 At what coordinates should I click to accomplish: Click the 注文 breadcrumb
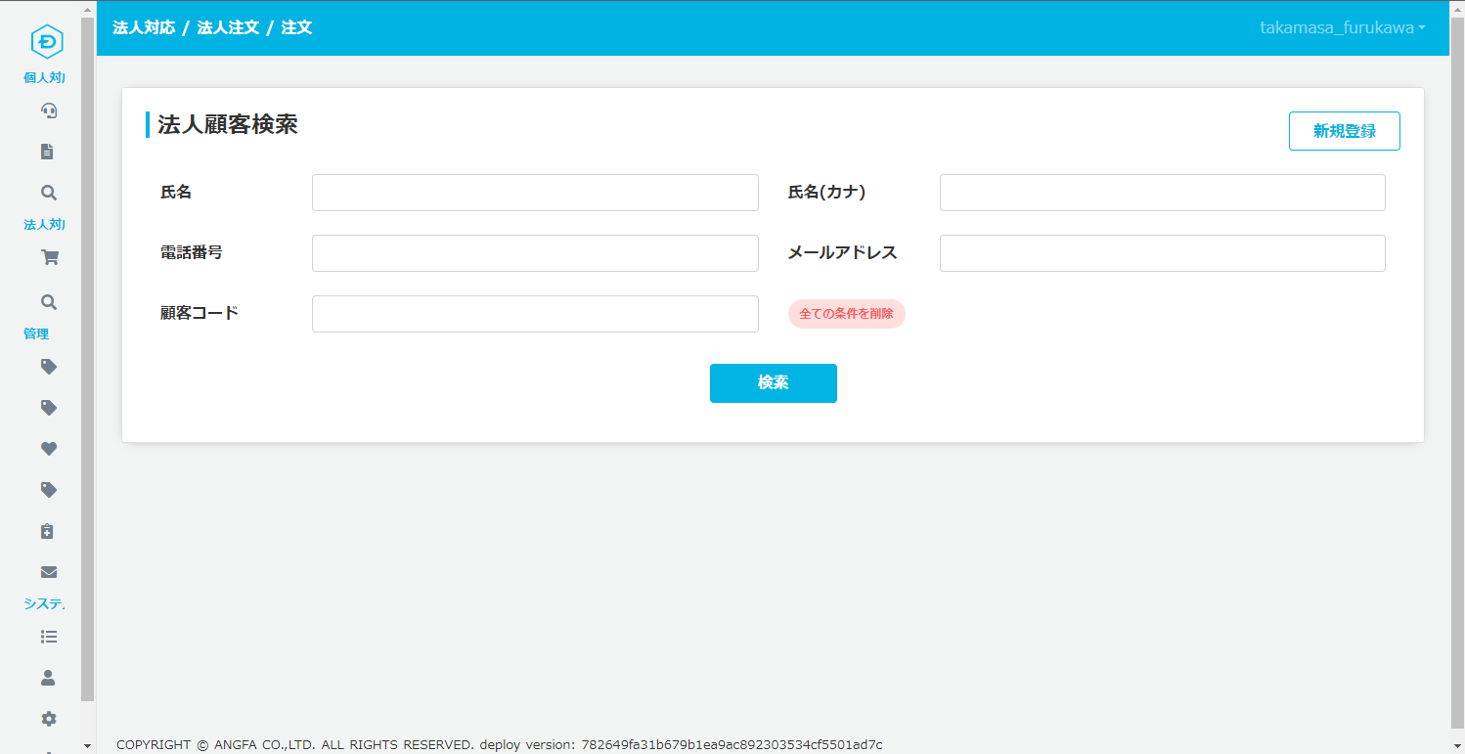(x=296, y=27)
